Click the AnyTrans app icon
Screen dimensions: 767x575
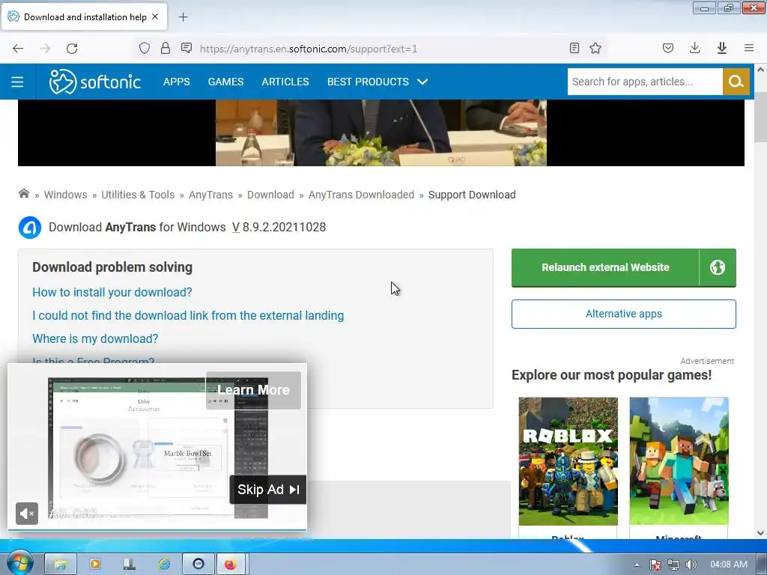(30, 228)
